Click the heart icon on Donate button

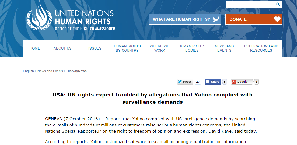277,19
